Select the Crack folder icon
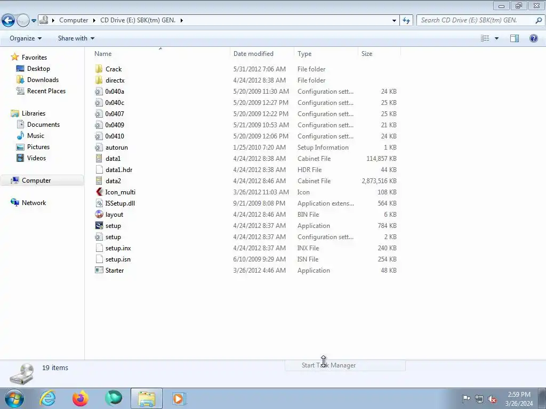Viewport: 546px width, 409px height. [x=99, y=69]
